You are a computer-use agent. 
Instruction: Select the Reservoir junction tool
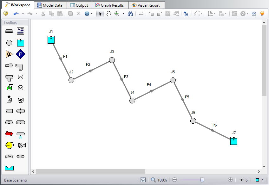(x=20, y=42)
